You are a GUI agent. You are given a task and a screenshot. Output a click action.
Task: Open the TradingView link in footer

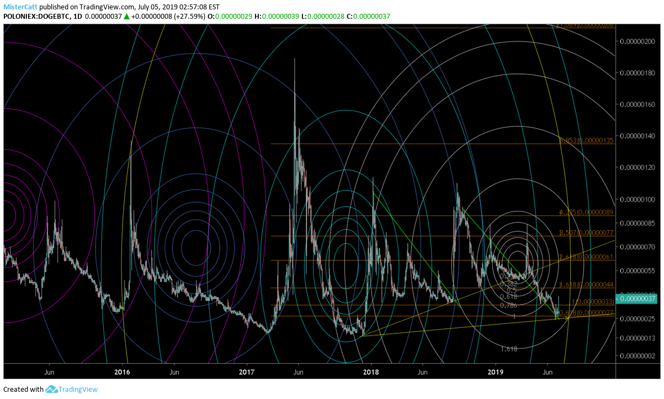78,389
